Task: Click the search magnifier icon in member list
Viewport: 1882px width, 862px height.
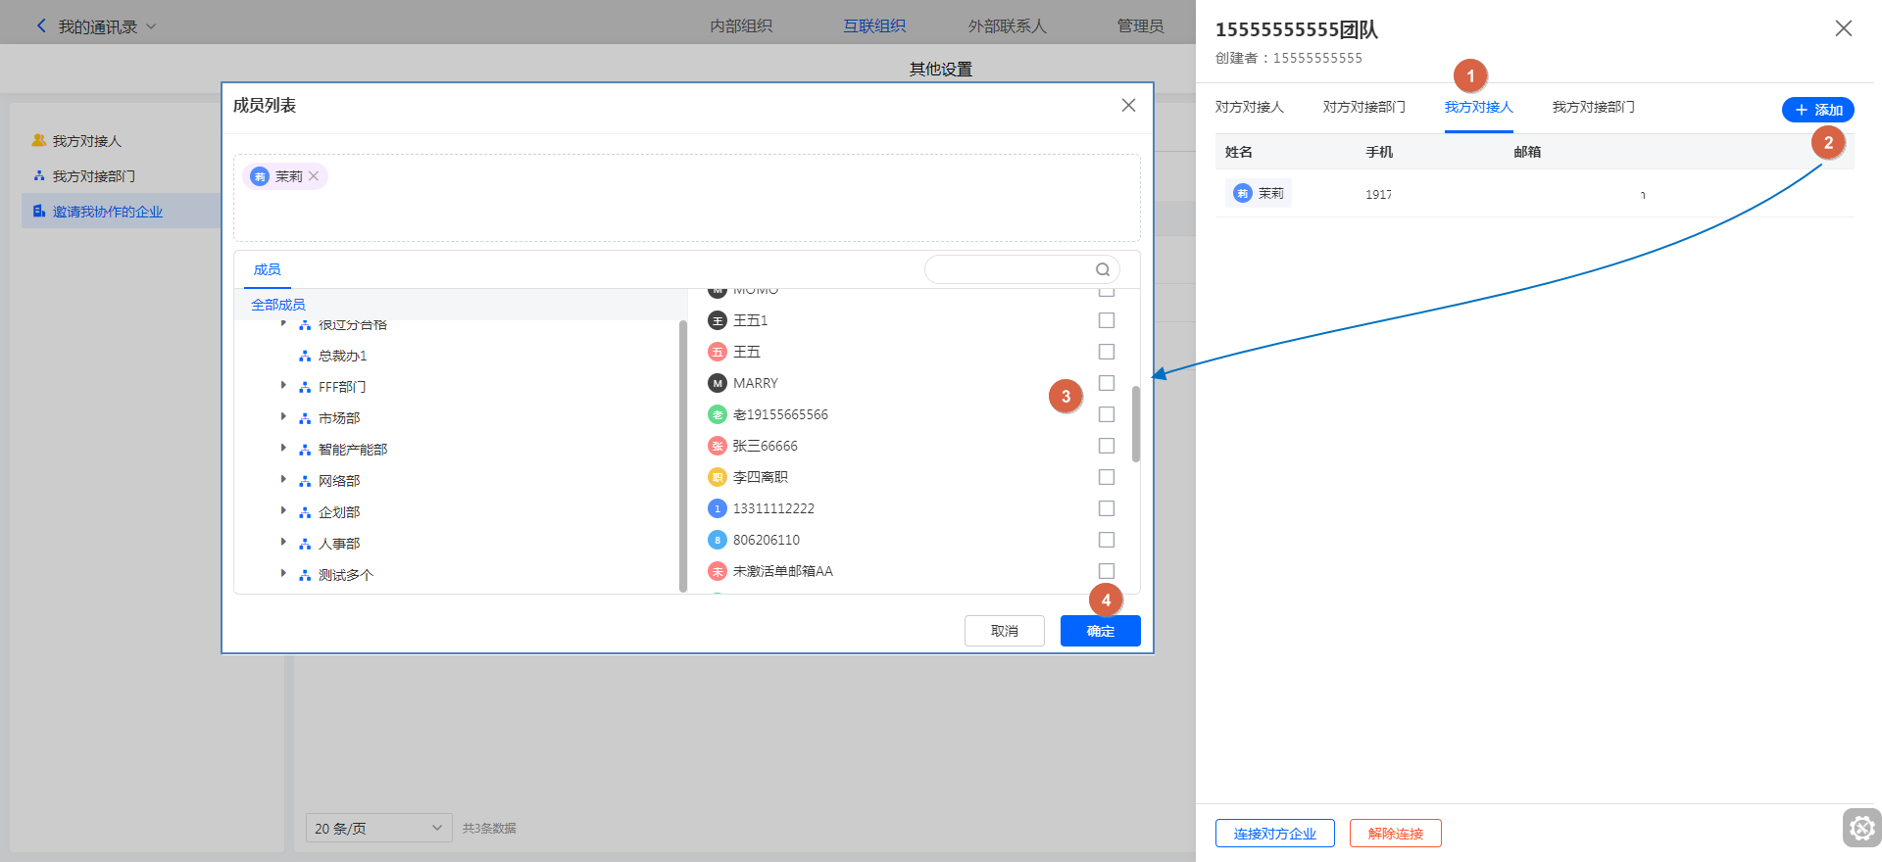Action: pos(1103,269)
